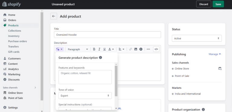Click the Discounts percent icon

pyautogui.click(x=5, y=79)
